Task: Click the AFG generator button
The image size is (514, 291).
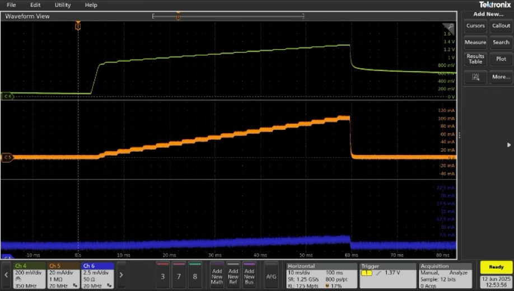Action: [x=271, y=275]
